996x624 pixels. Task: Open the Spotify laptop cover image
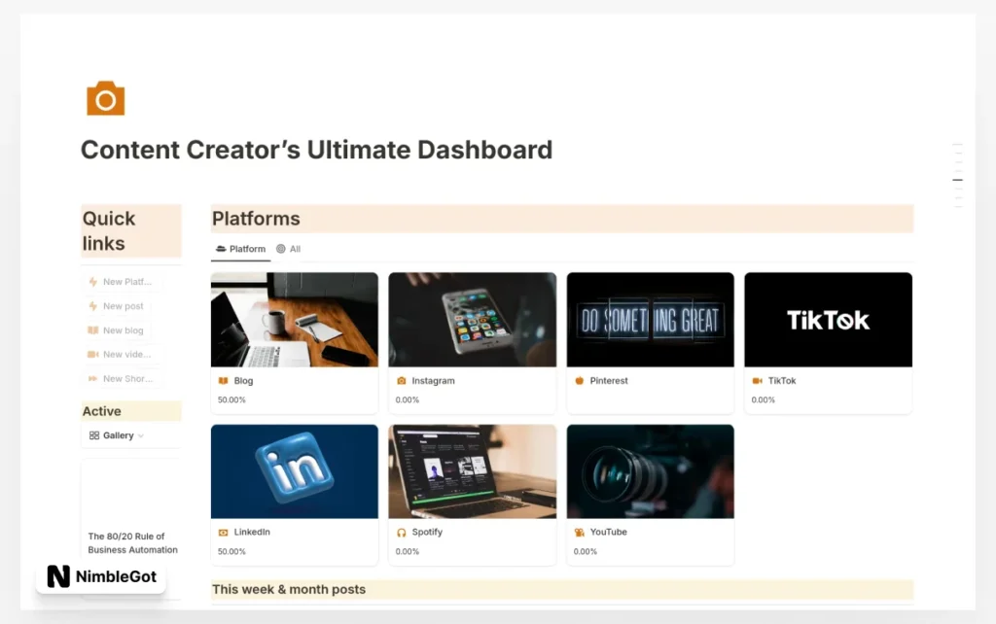tap(472, 471)
